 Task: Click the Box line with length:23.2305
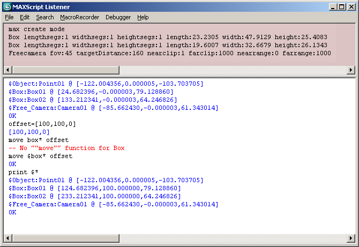(168, 37)
